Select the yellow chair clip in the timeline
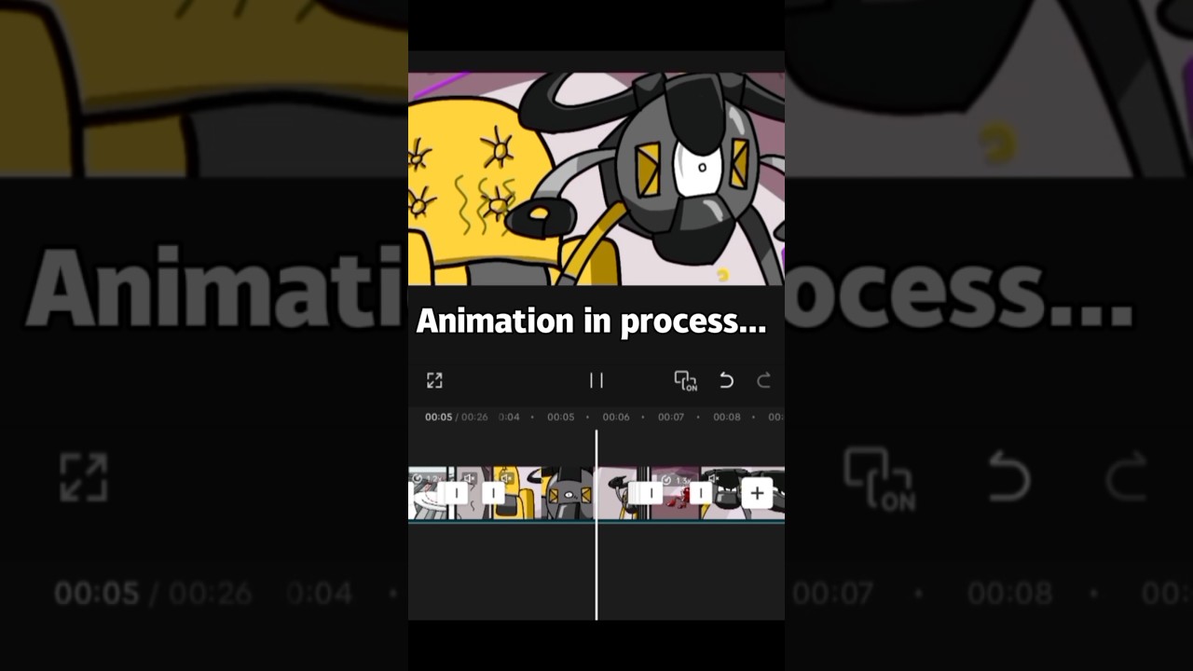Image resolution: width=1193 pixels, height=671 pixels. click(517, 493)
